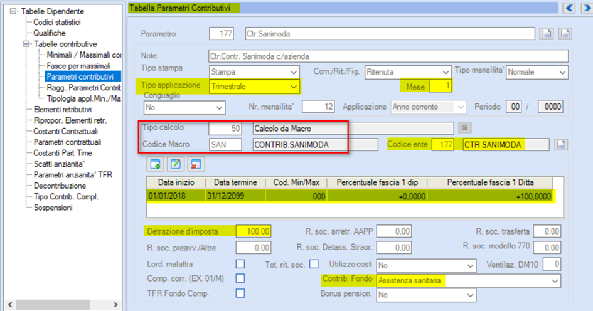Select Codici statistici in tree
Viewport: 593px width, 311px height.
click(x=56, y=23)
